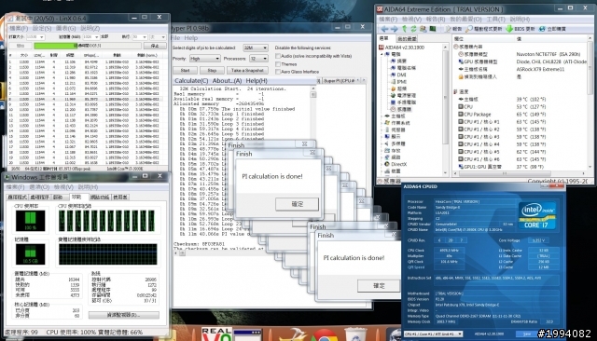Open Hyper PI File menu
The image size is (597, 341).
[176, 38]
